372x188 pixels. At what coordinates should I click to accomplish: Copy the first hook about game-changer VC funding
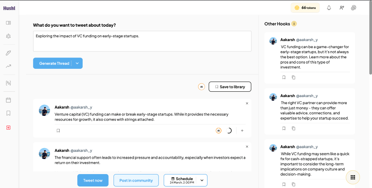pyautogui.click(x=294, y=77)
